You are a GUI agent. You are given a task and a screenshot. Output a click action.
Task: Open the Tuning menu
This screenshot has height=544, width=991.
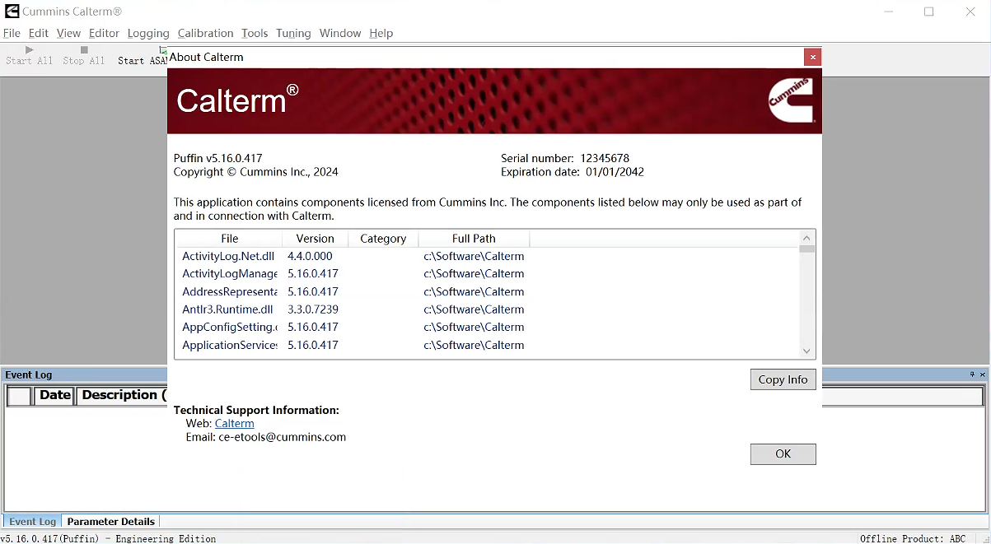coord(293,33)
